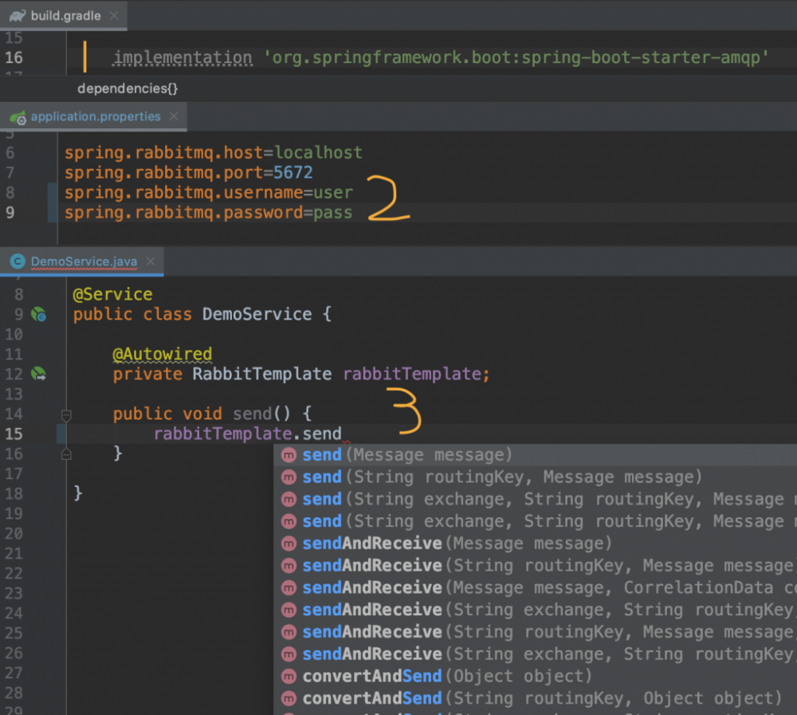
Task: Click the autowired dependency gutter icon on line 12
Action: 38,375
